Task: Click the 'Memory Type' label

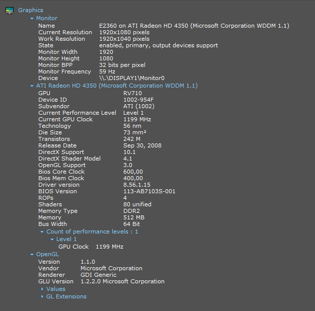Action: tap(58, 211)
